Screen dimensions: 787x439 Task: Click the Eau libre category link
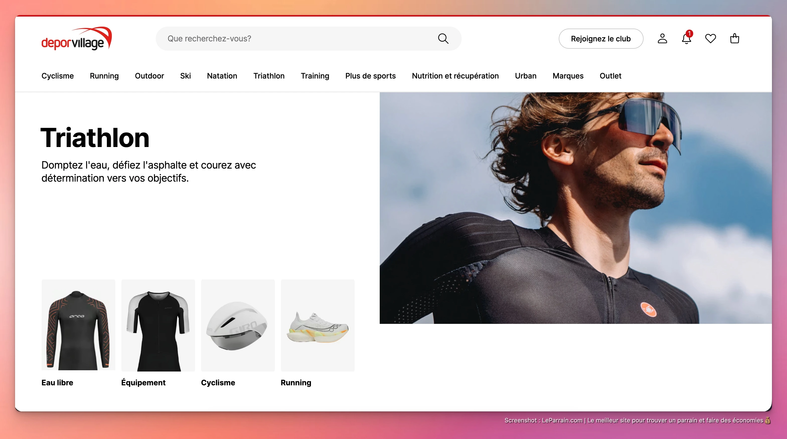point(57,383)
